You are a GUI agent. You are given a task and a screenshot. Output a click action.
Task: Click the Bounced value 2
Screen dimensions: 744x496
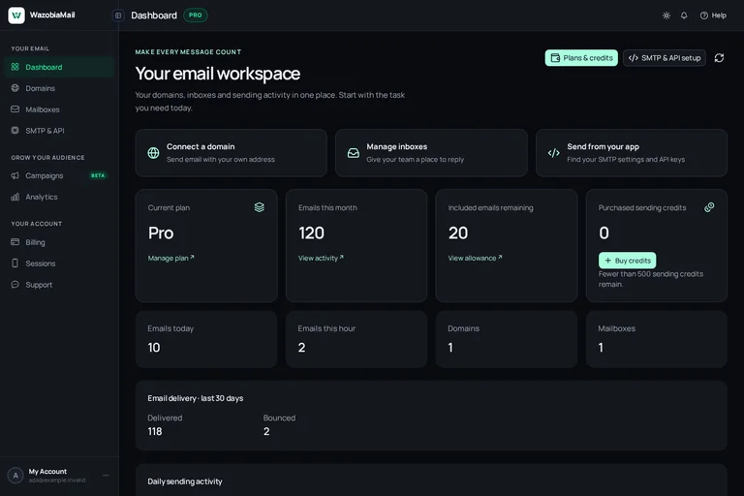[266, 431]
